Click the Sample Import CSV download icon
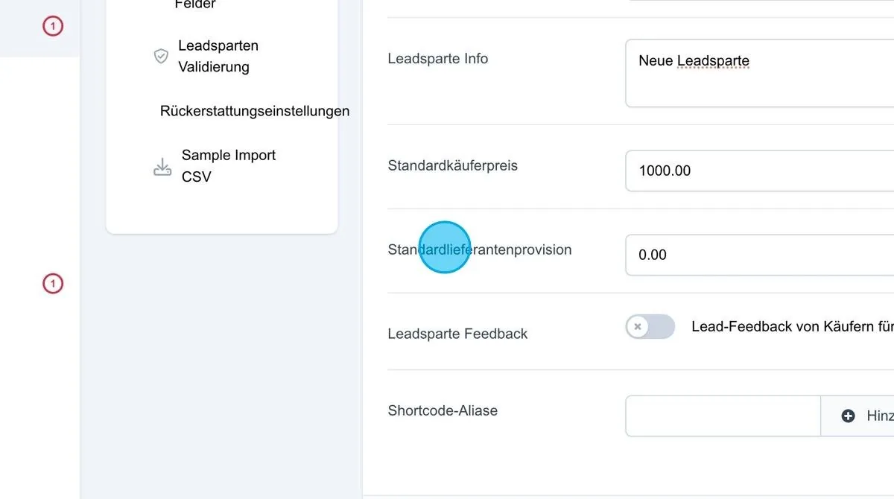The height and width of the screenshot is (499, 894). [x=162, y=166]
